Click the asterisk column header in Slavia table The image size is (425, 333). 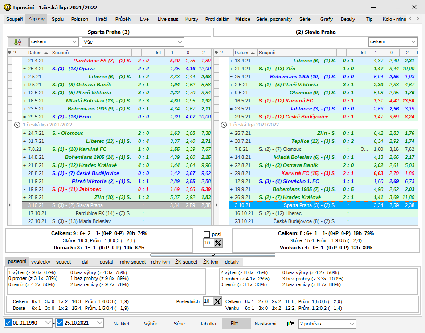217,53
